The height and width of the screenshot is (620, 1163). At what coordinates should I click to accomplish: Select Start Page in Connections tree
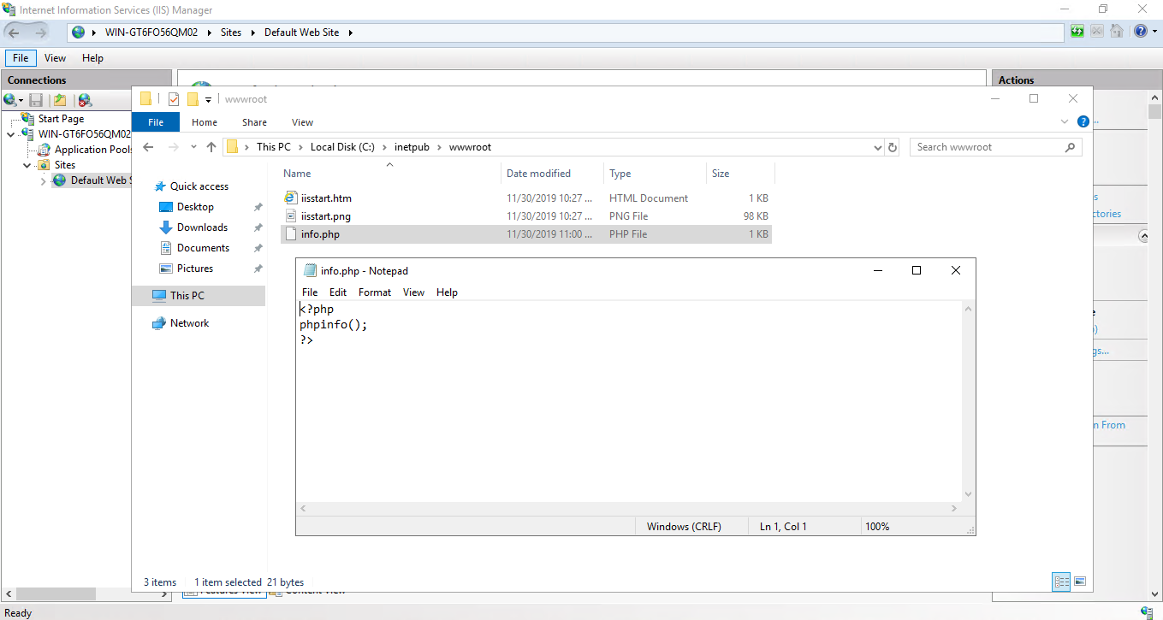point(61,119)
